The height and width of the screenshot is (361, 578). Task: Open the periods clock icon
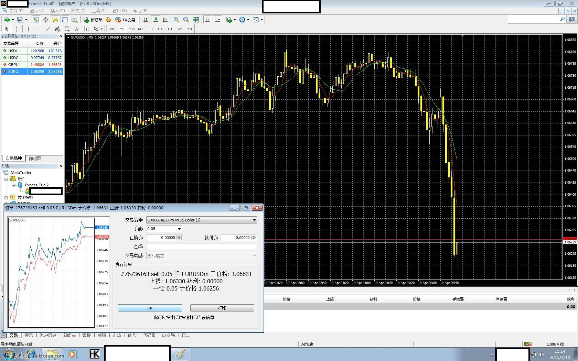(x=242, y=20)
